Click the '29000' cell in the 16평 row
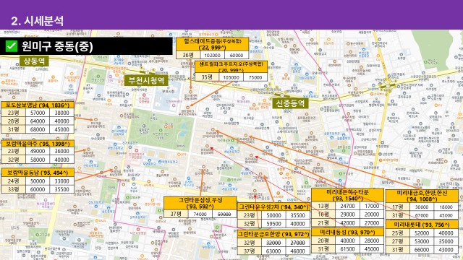The width and height of the screenshot is (463, 260). click(347, 214)
